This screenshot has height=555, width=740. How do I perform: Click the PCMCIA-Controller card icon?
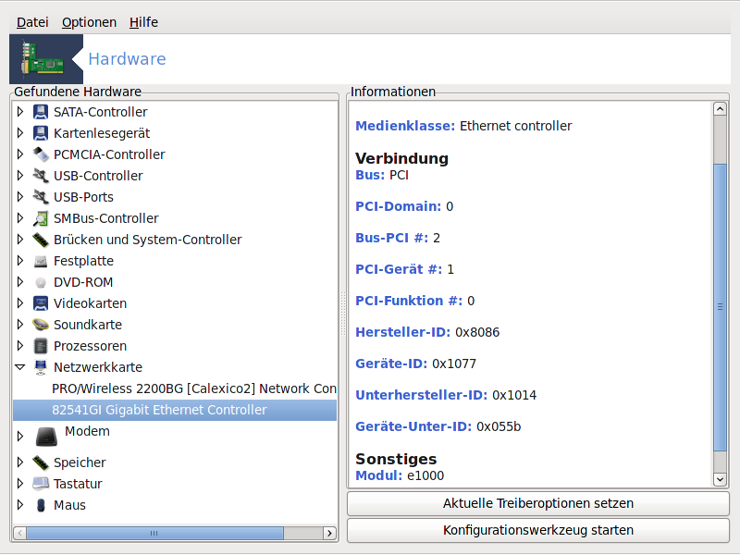[41, 154]
